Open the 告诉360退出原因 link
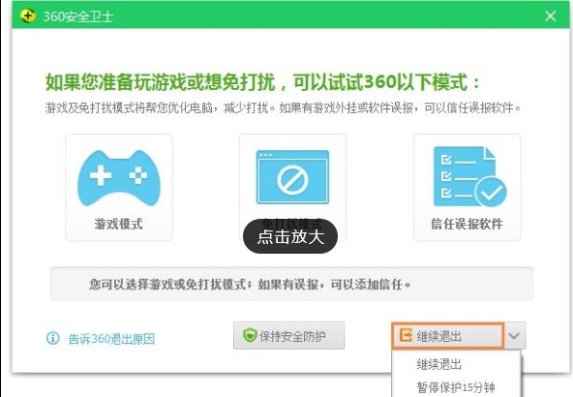This screenshot has height=397, width=573. tap(111, 339)
